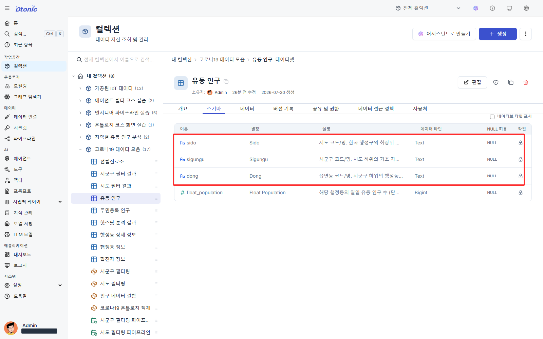Click lock icon in sigungu row

point(520,159)
